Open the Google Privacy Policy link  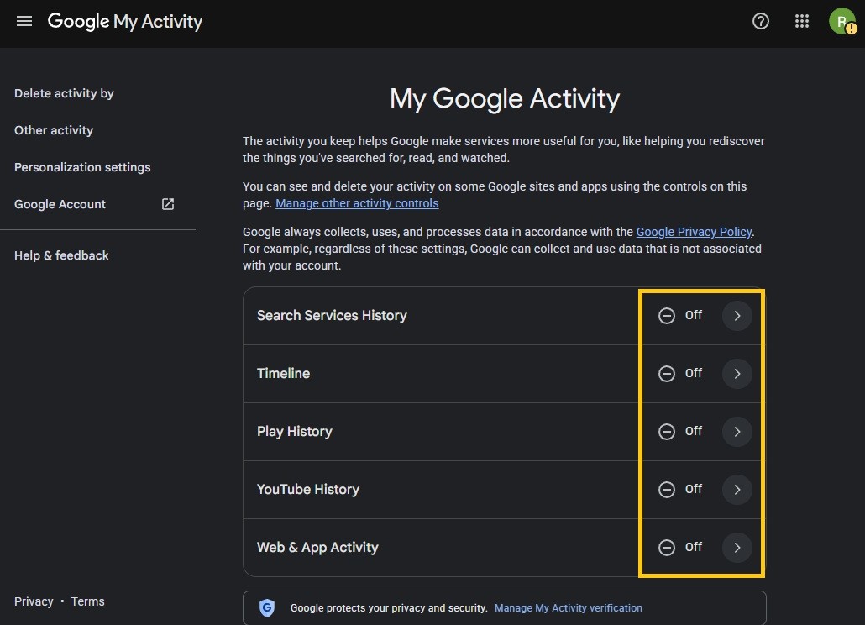pyautogui.click(x=694, y=232)
